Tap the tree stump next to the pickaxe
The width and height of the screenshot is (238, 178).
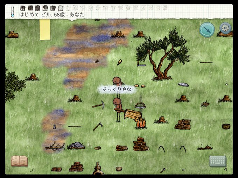pos(75,99)
